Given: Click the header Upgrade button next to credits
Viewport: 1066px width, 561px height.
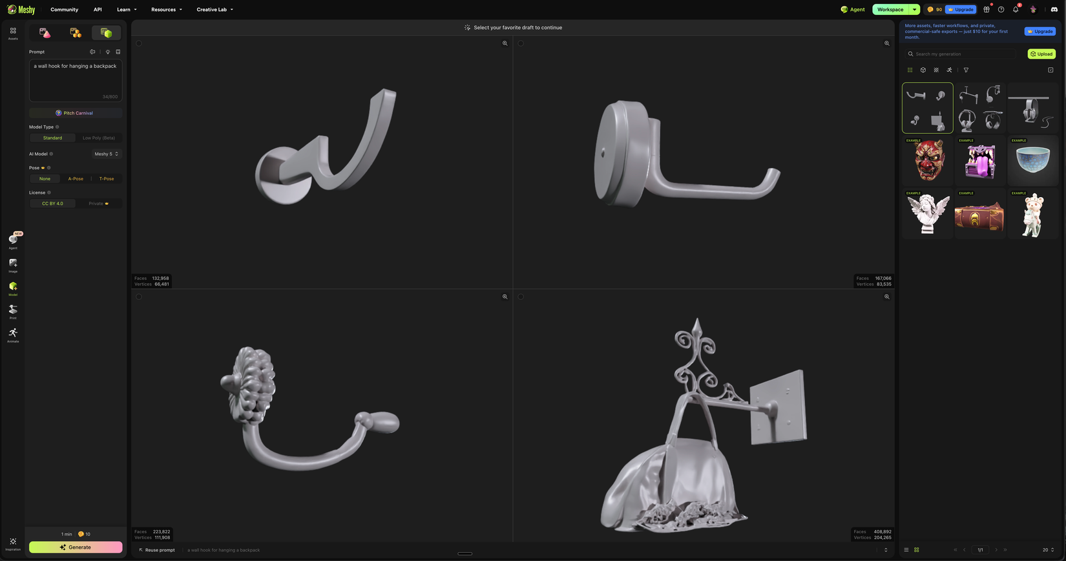Looking at the screenshot, I should [961, 10].
